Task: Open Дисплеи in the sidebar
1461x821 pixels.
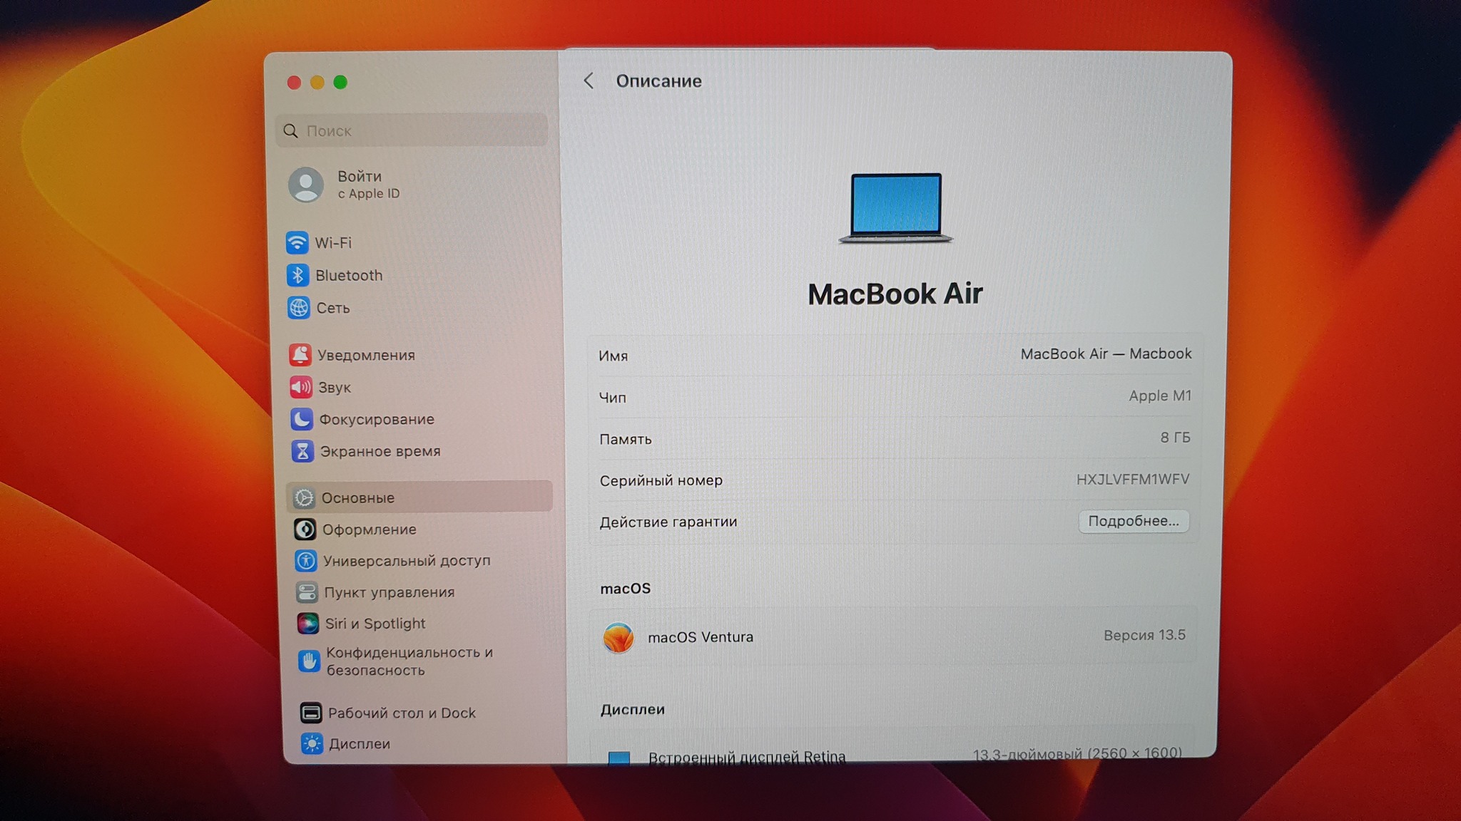Action: tap(359, 743)
